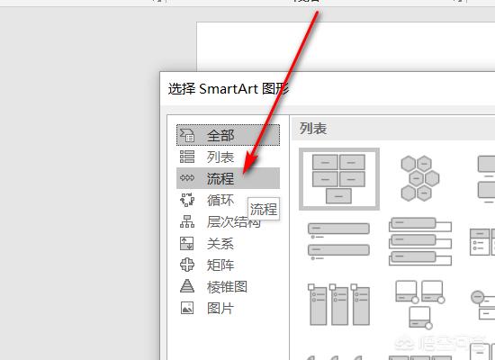Click the icon beside 全部
This screenshot has height=360, width=495.
[x=187, y=135]
